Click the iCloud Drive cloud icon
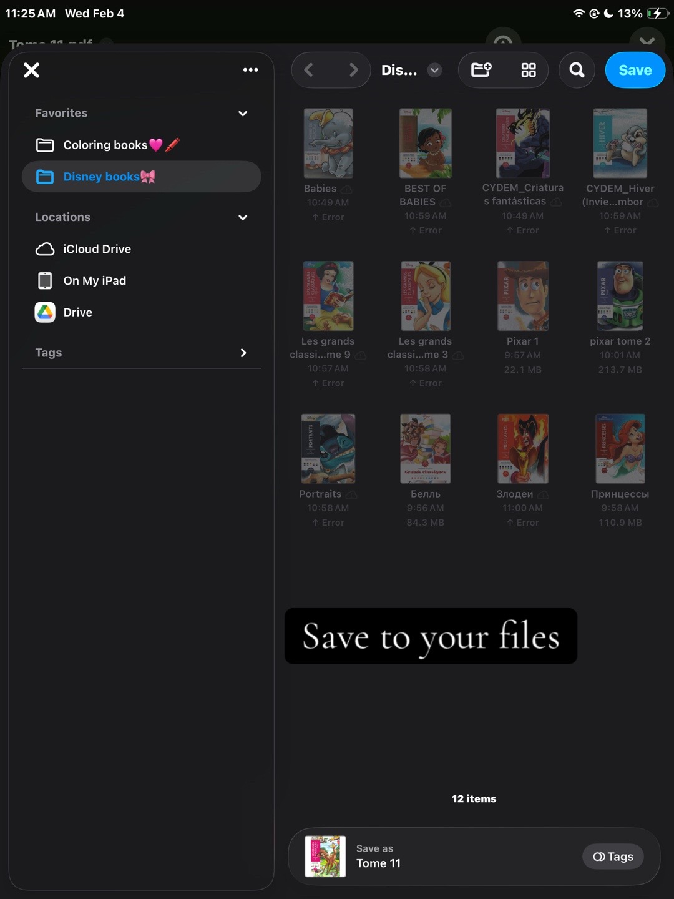 45,249
